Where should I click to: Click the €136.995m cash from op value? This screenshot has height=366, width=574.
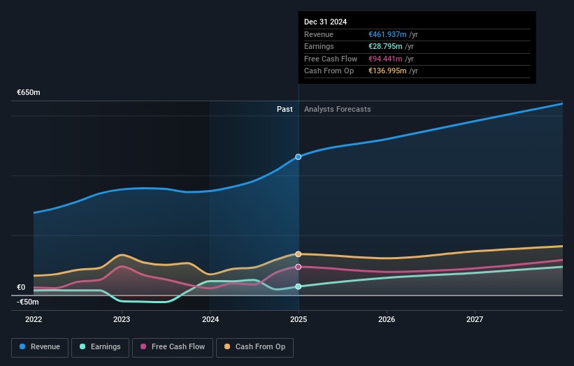[x=387, y=71]
